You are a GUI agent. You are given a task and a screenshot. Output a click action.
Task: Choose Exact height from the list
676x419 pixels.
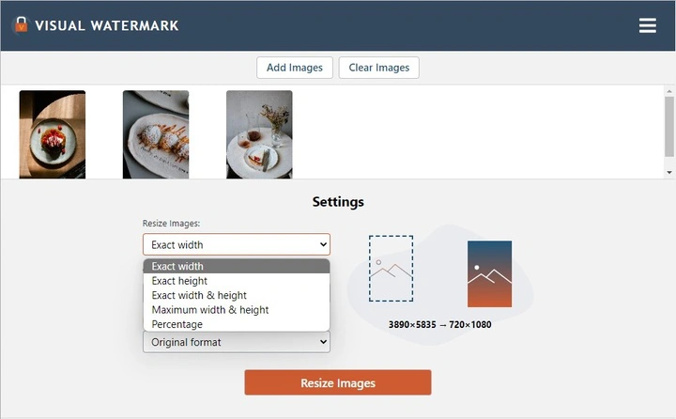point(237,281)
